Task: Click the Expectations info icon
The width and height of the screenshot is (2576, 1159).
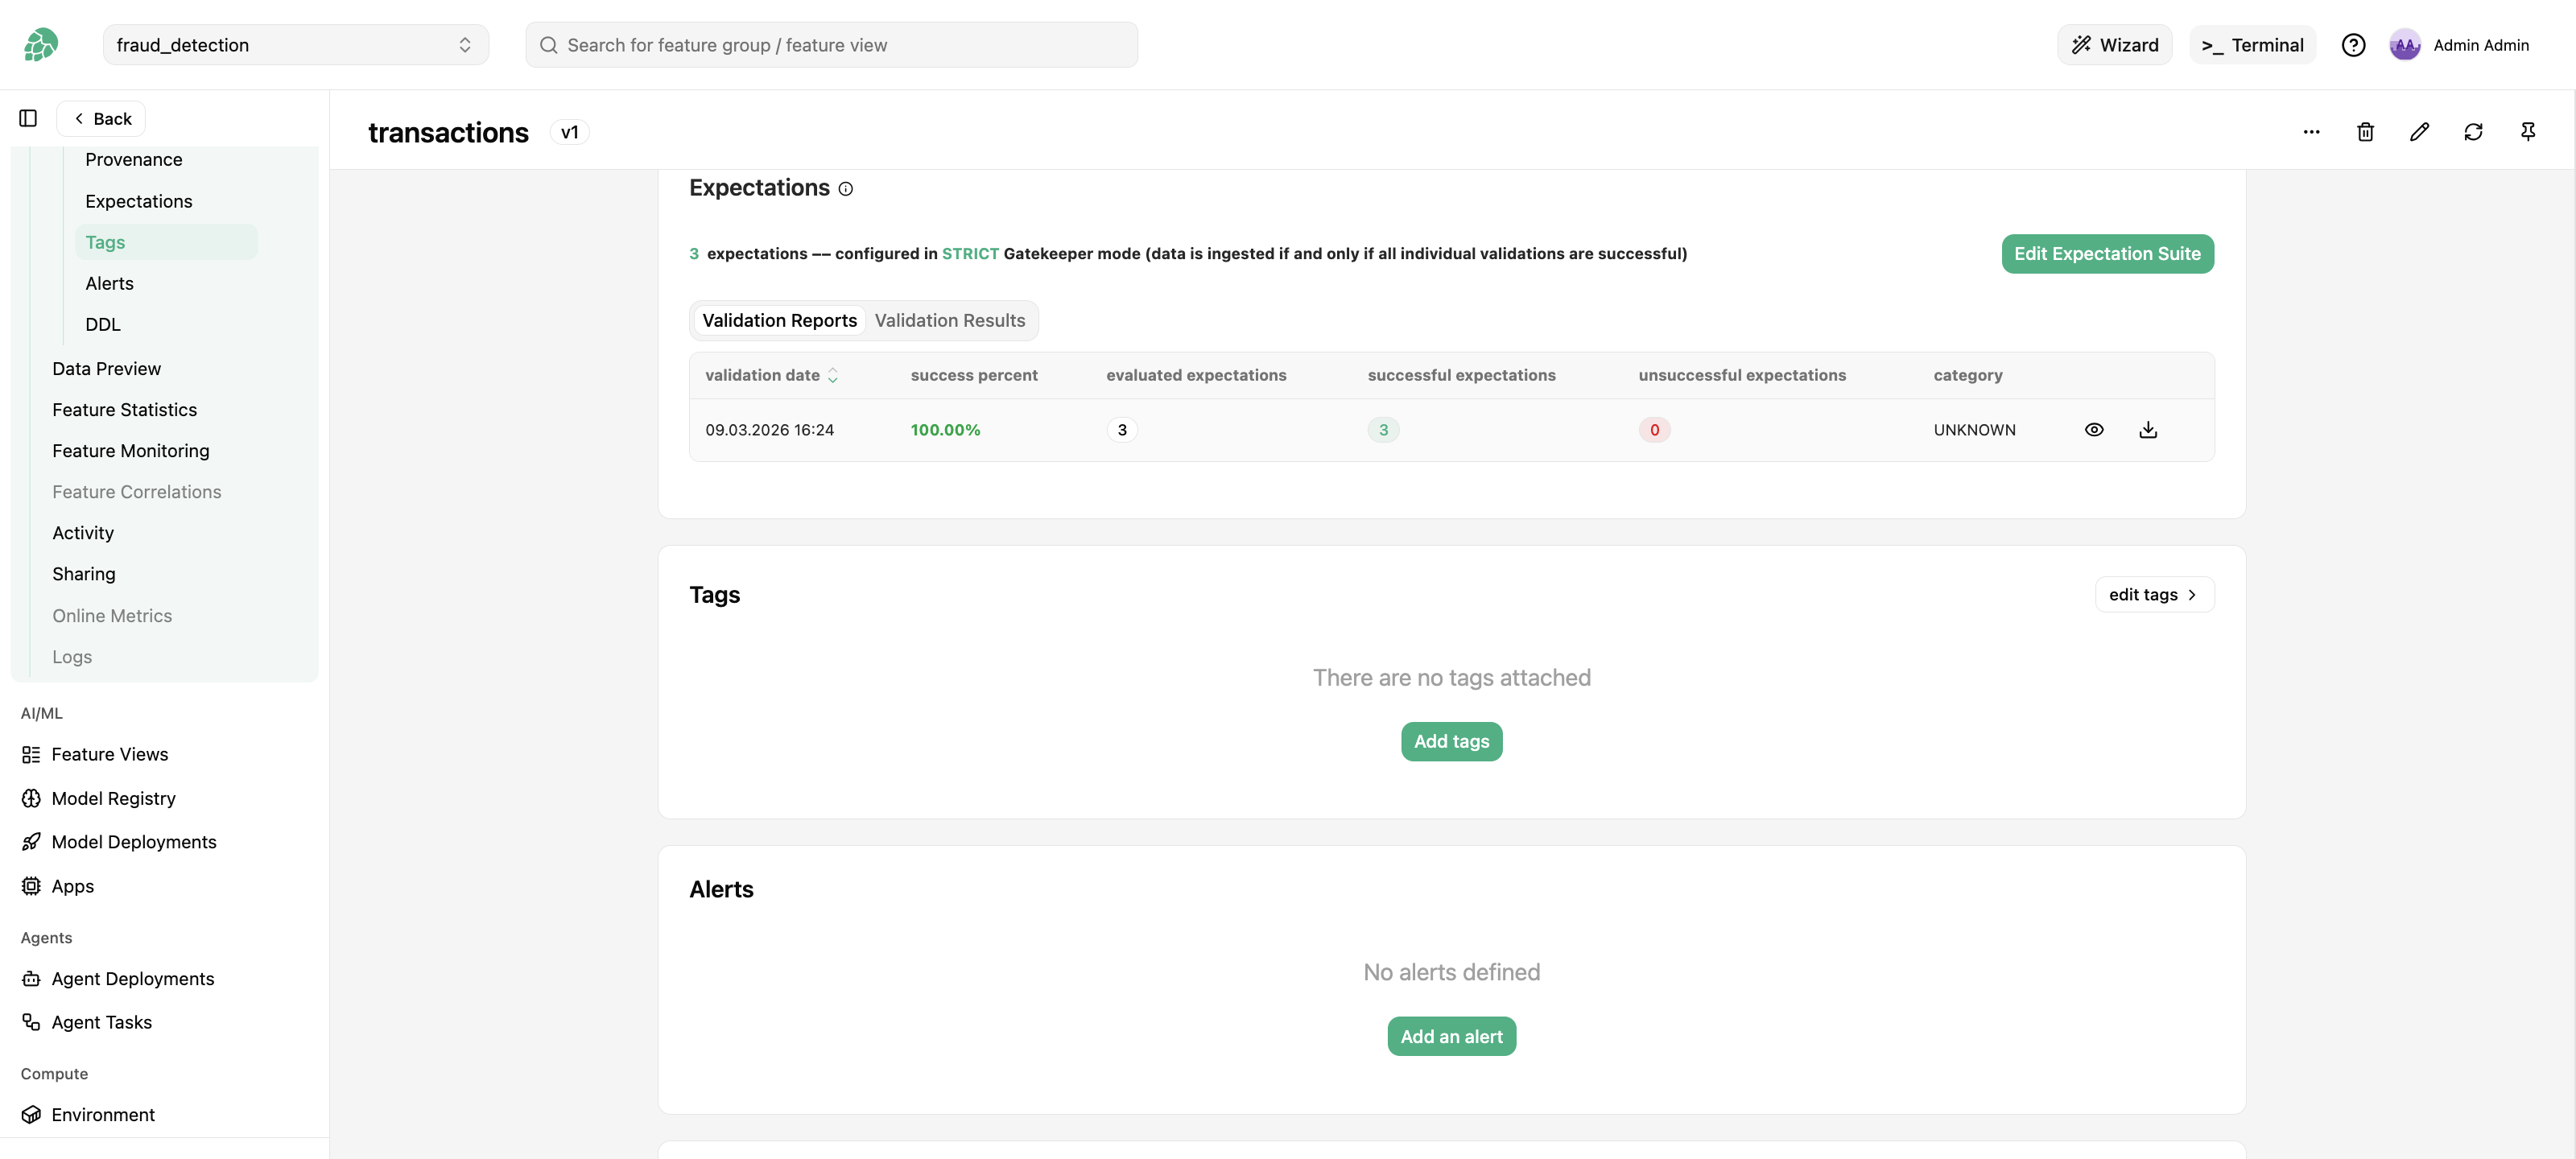Action: [x=845, y=189]
